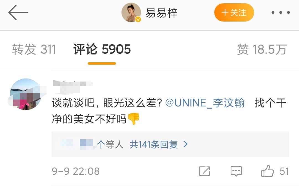Go back using the left arrow
This screenshot has height=188, width=299.
click(x=18, y=13)
